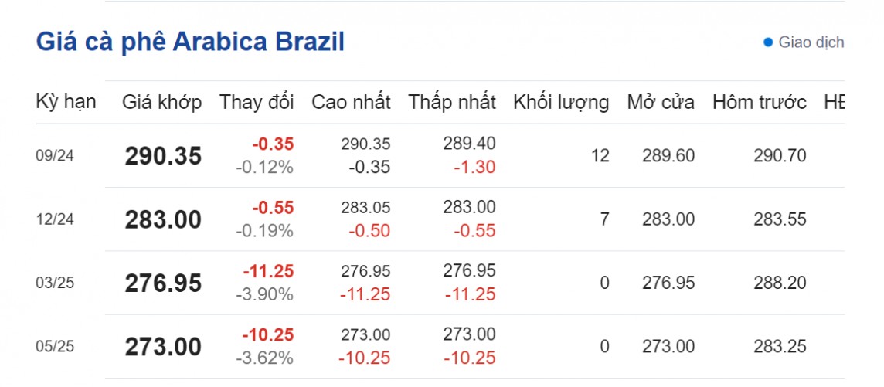The image size is (884, 387).
Task: Click the -3.62% percentage change
Action: tap(265, 358)
